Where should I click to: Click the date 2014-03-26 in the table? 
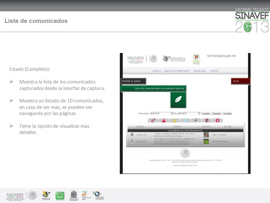point(141,135)
